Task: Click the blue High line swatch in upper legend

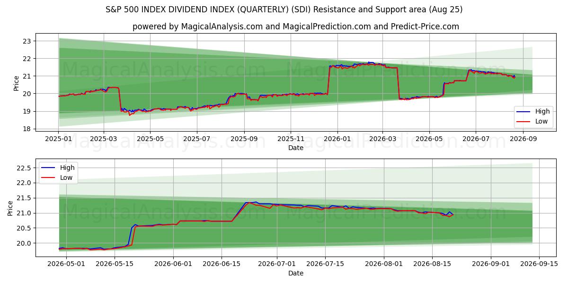Action: pos(524,112)
